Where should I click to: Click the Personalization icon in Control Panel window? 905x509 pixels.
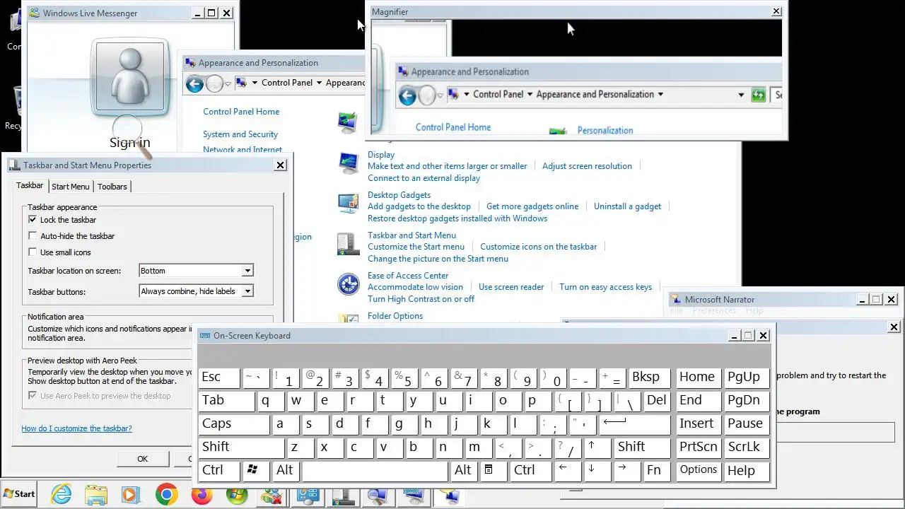coord(347,123)
